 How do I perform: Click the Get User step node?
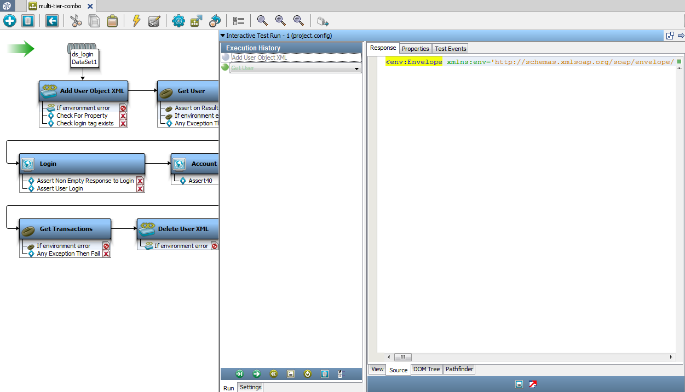click(188, 91)
